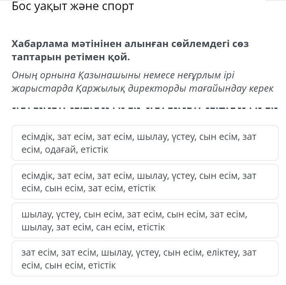The image size is (286, 285).
Task: Pick the answer containing "еліктеу"
Action: (145, 259)
